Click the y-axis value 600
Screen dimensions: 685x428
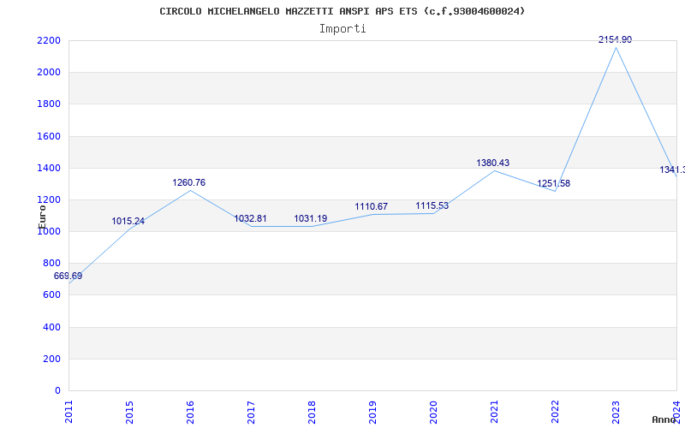[x=51, y=295]
